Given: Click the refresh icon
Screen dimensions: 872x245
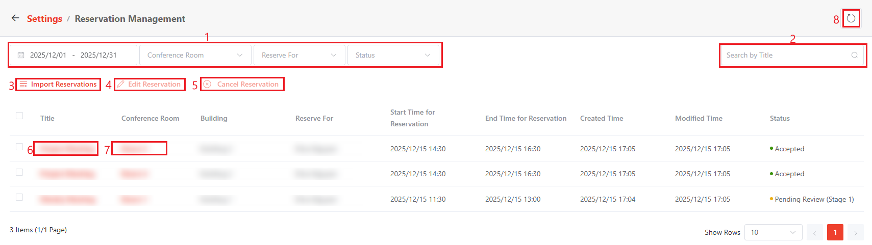Looking at the screenshot, I should point(851,19).
